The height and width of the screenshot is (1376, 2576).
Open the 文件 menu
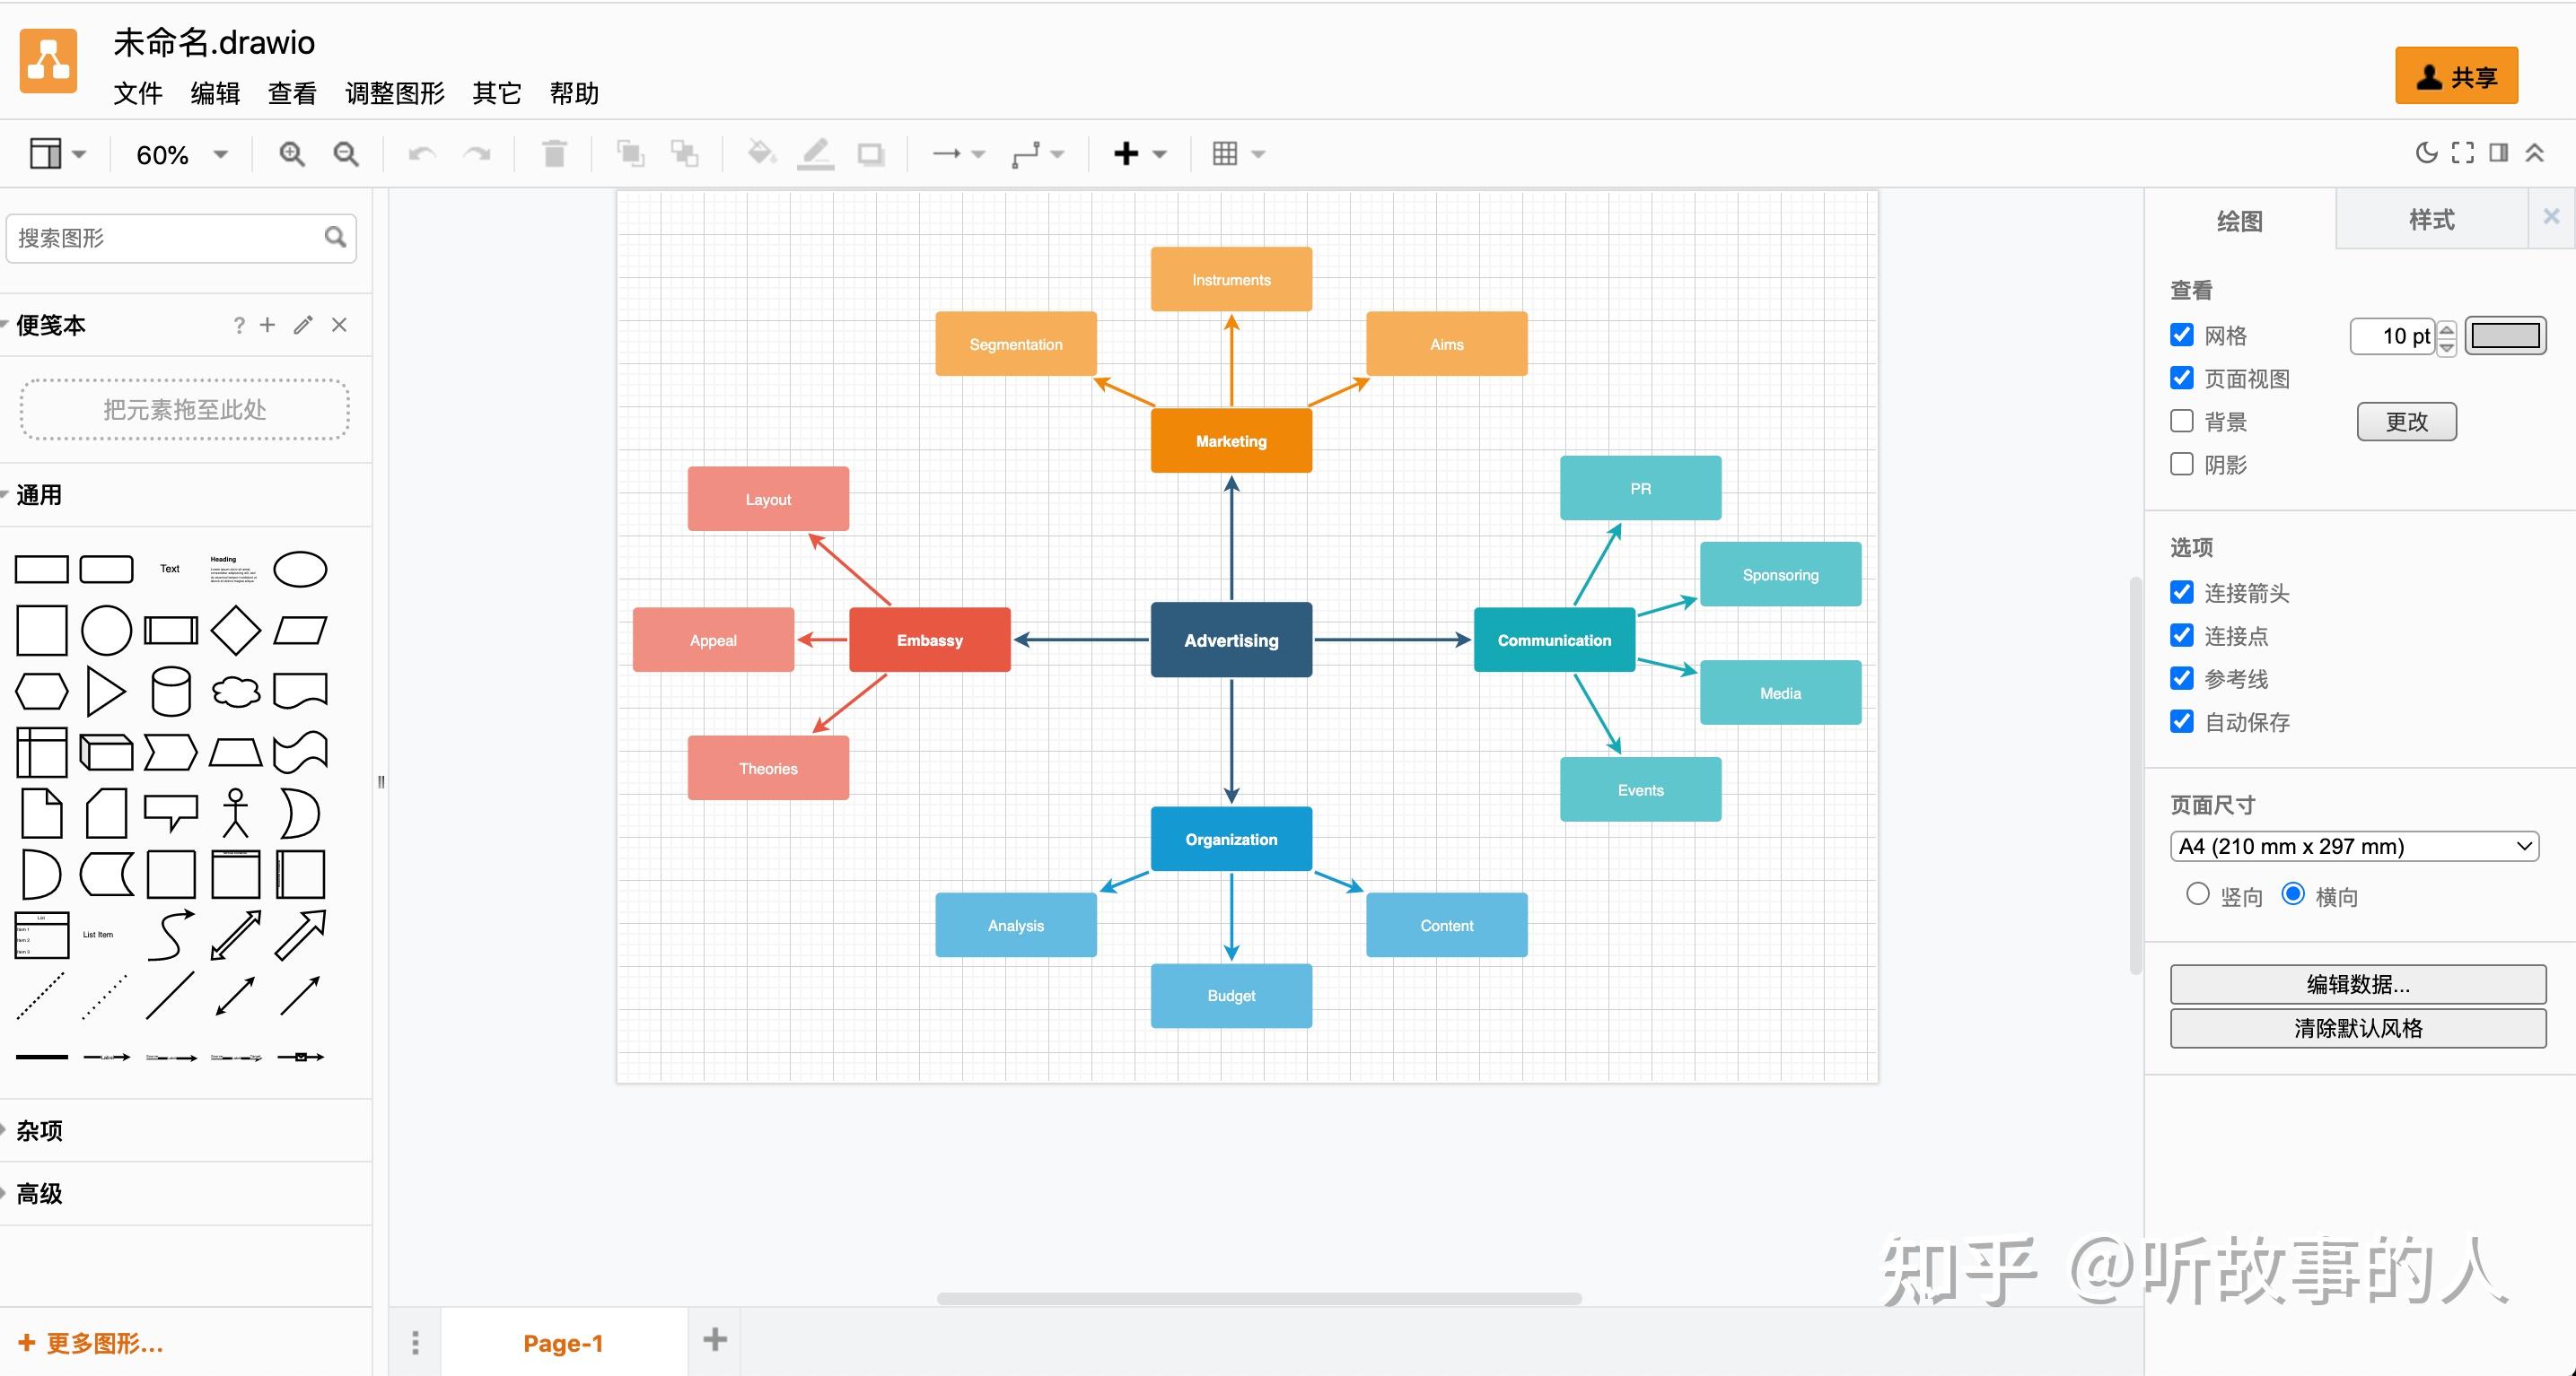[x=138, y=93]
